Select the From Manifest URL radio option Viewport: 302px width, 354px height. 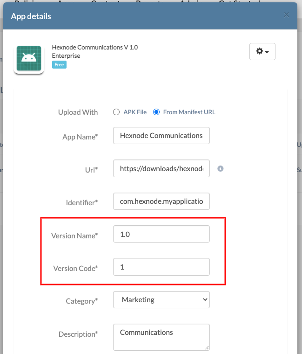coord(156,112)
